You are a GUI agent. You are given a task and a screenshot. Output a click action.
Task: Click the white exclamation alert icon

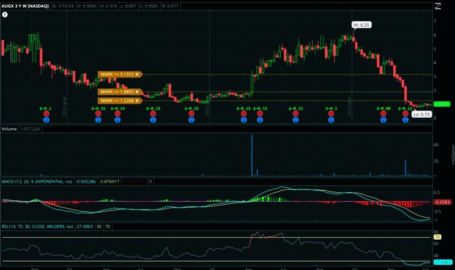click(4, 15)
